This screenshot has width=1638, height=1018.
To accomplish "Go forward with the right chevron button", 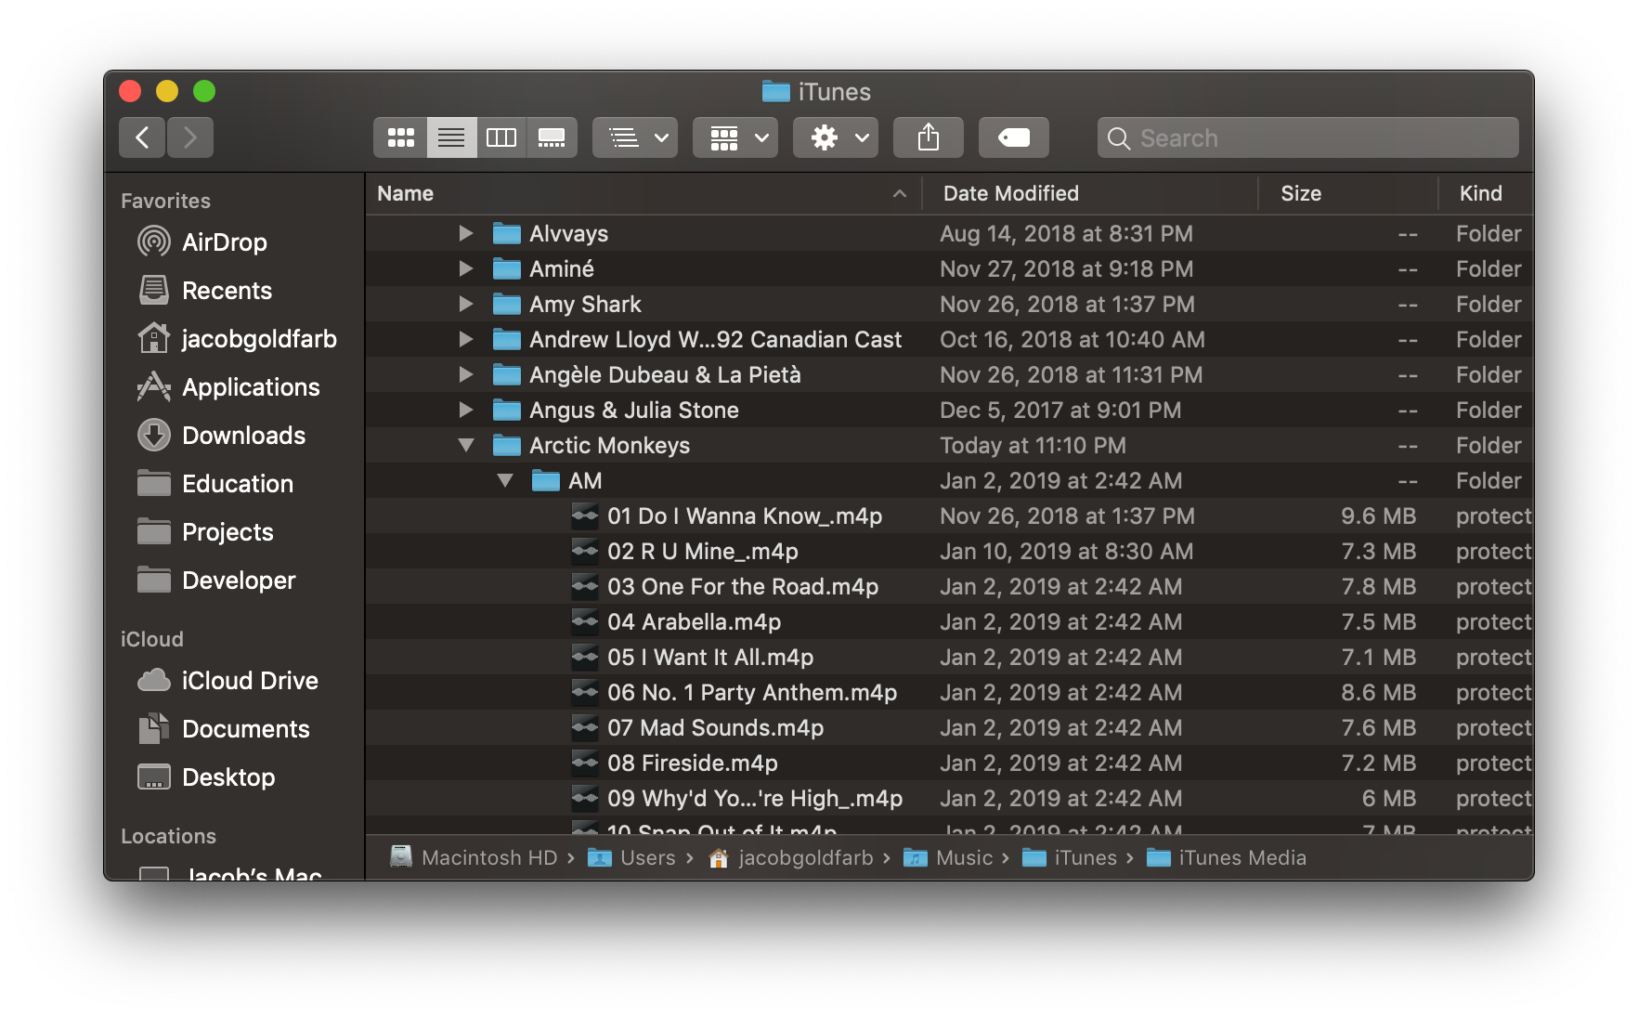I will 190,137.
